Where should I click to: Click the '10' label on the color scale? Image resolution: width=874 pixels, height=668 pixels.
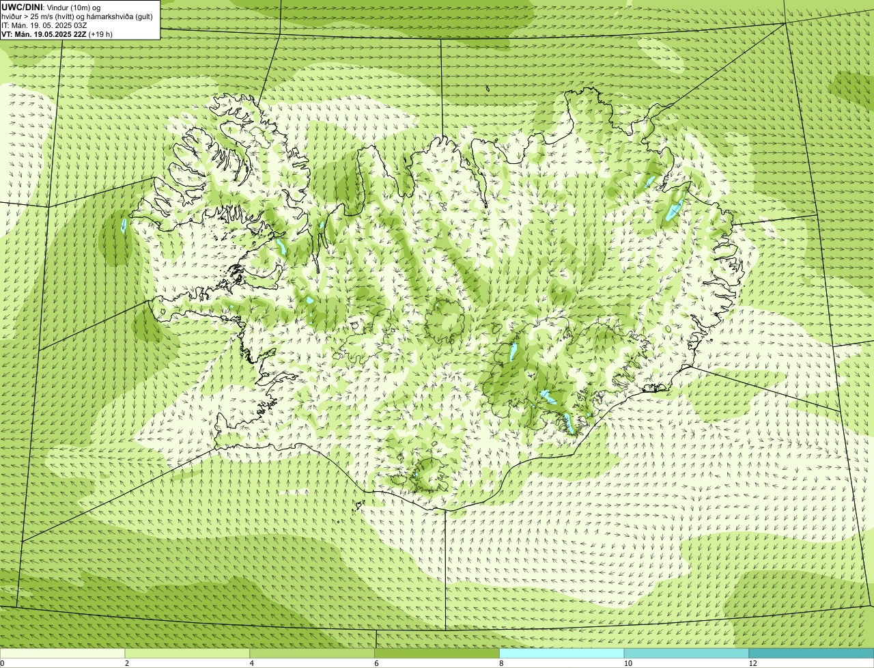point(628,663)
